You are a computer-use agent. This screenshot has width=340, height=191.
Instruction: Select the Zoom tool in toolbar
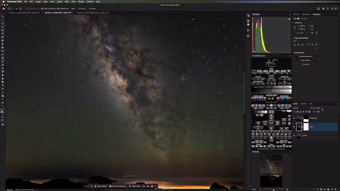[3, 99]
